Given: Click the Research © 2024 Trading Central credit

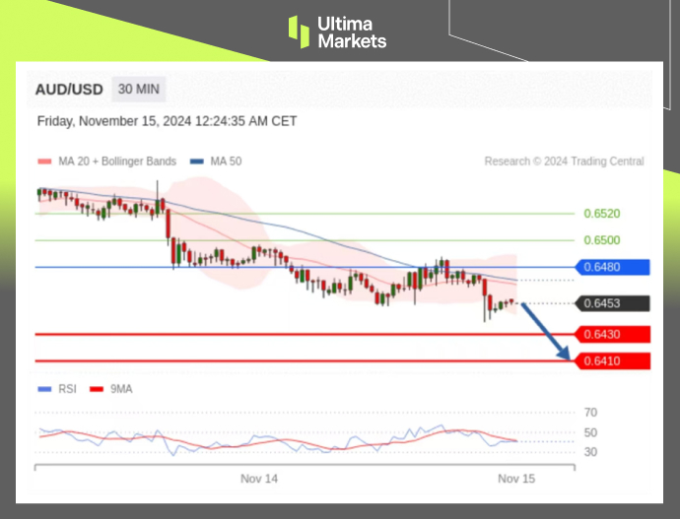Looking at the screenshot, I should 564,162.
